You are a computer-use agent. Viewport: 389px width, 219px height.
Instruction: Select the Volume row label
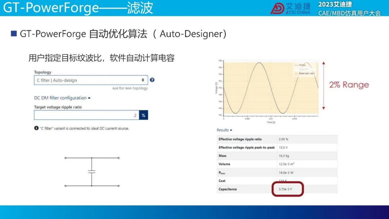pos(224,164)
